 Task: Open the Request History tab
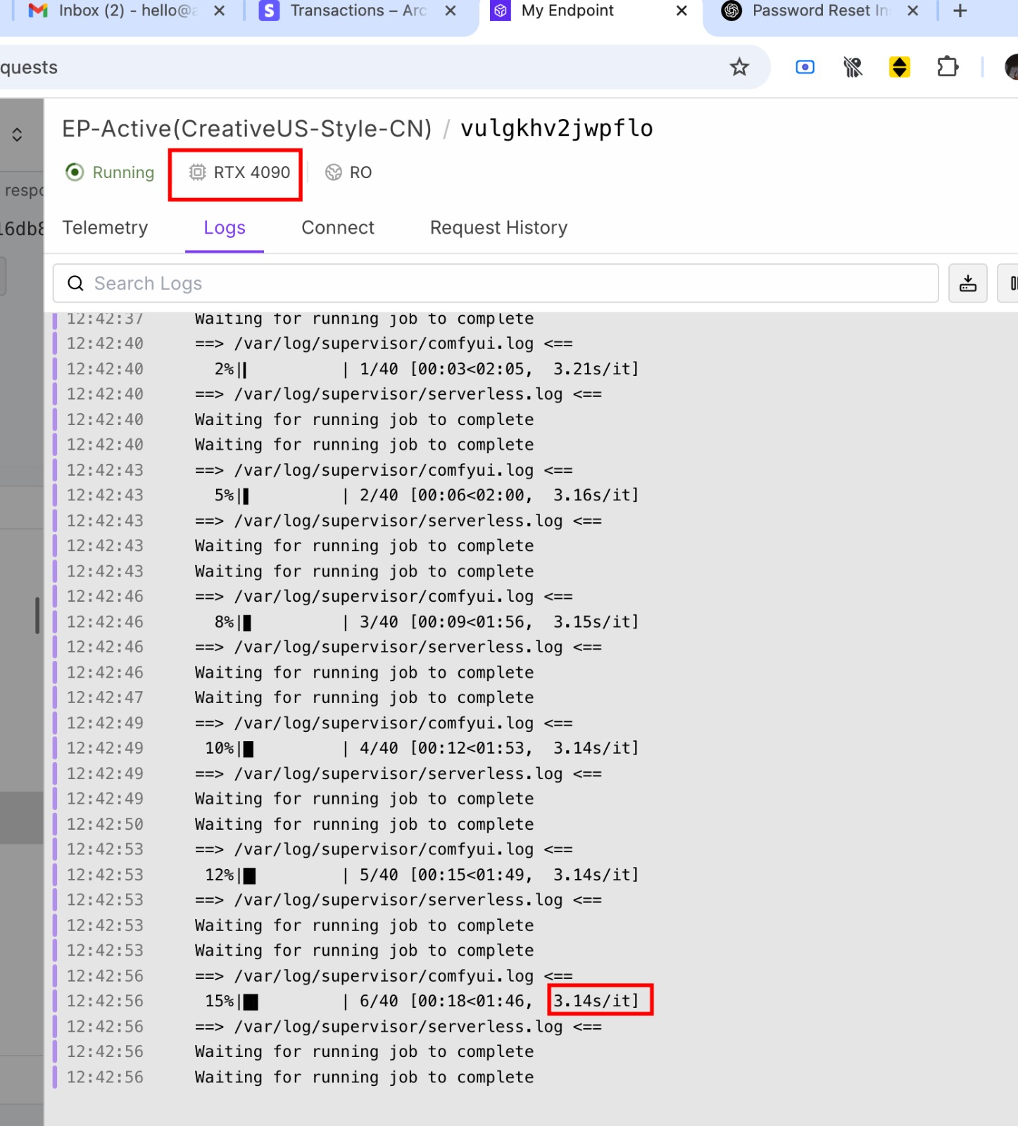point(498,228)
